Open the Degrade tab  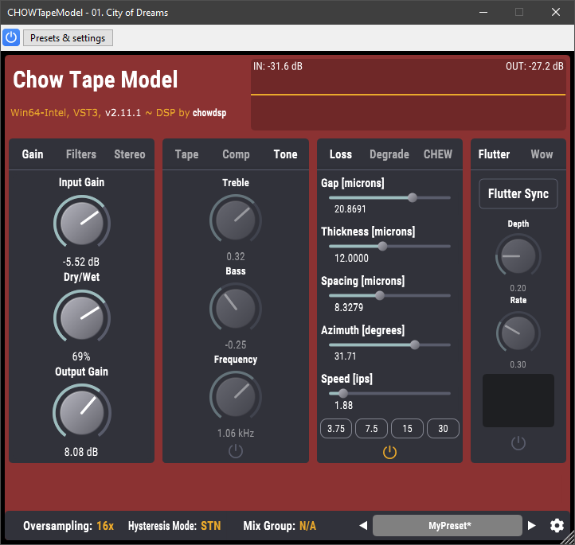pyautogui.click(x=389, y=154)
